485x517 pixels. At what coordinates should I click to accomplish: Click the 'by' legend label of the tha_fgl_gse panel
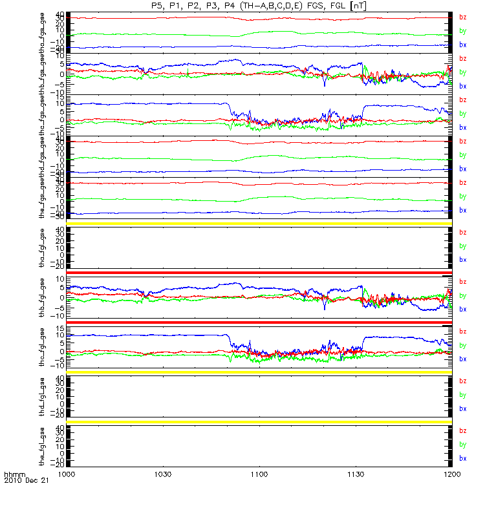(462, 246)
